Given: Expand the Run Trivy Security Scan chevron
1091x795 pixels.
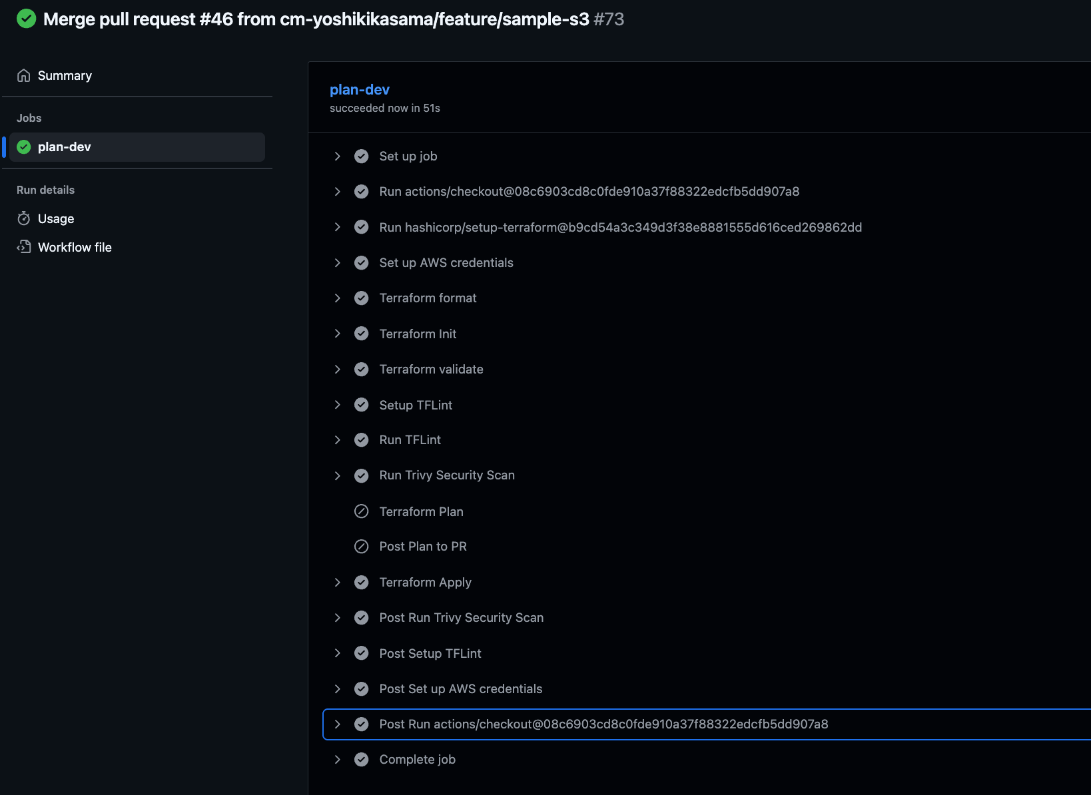Looking at the screenshot, I should pos(338,475).
